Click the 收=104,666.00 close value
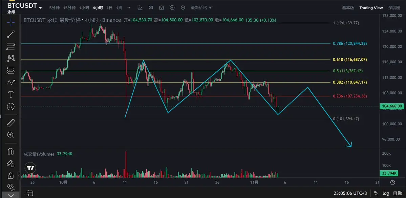 [229, 20]
